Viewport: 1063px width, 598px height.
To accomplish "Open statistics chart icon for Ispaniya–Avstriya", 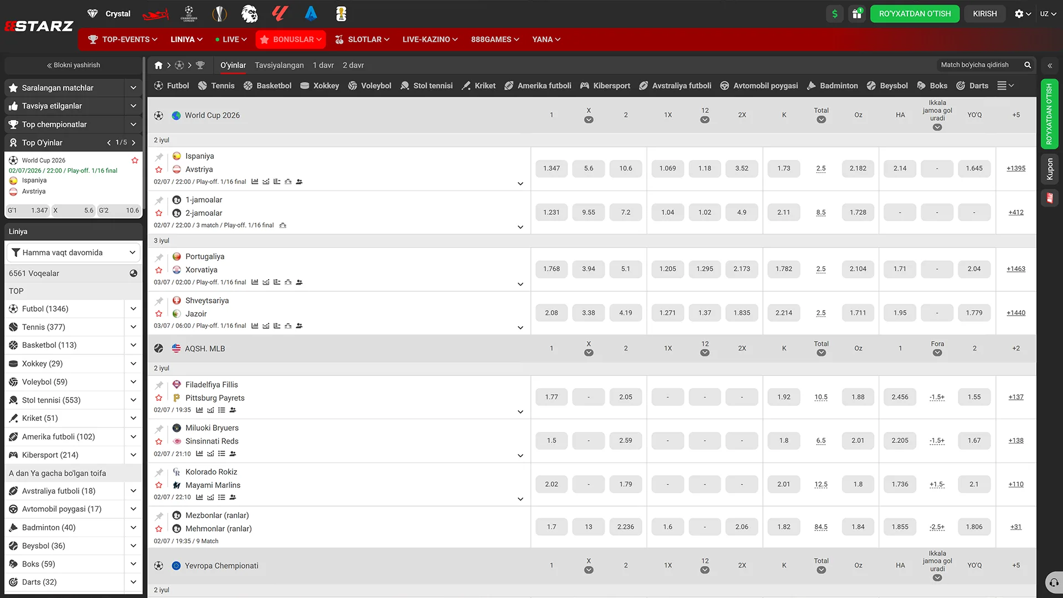I will pyautogui.click(x=255, y=182).
